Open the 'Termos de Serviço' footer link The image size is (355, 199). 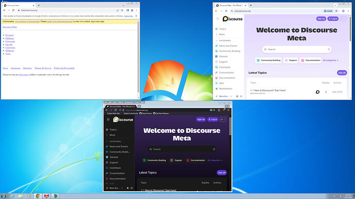pos(43,68)
